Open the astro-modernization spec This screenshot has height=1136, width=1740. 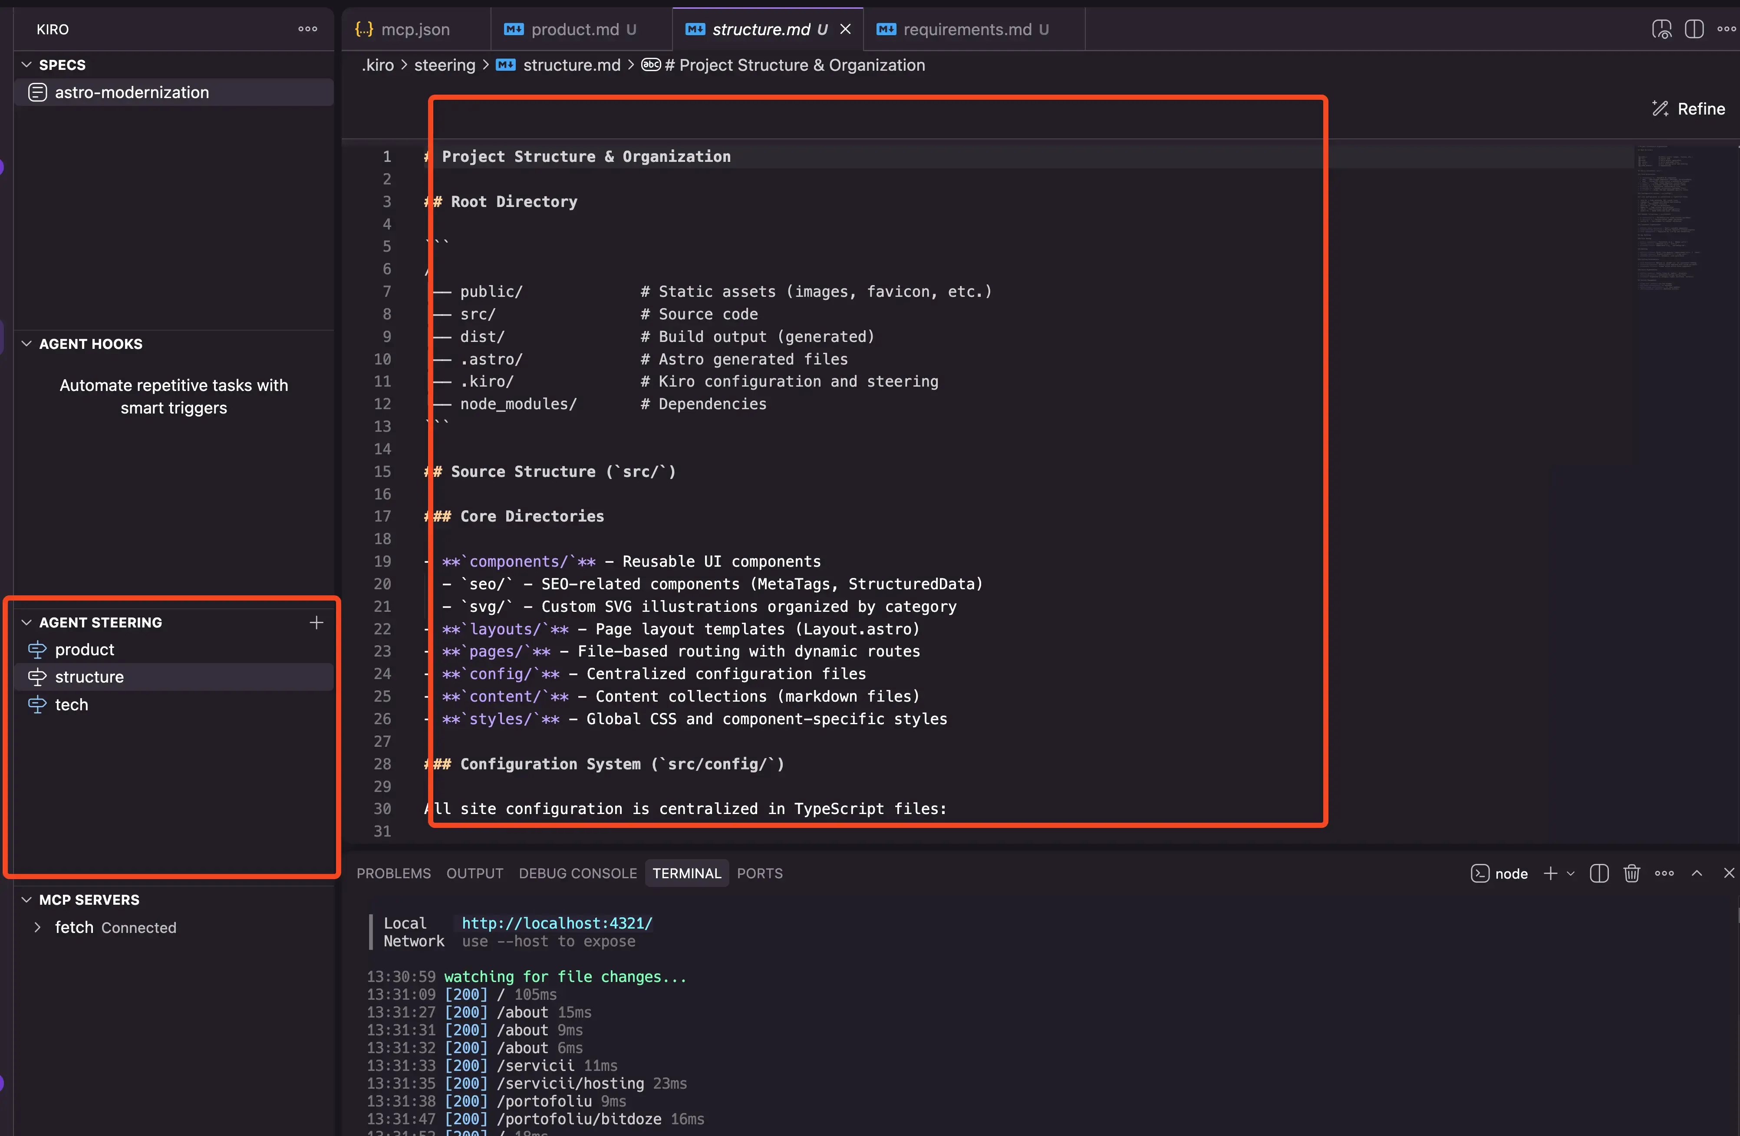[132, 93]
